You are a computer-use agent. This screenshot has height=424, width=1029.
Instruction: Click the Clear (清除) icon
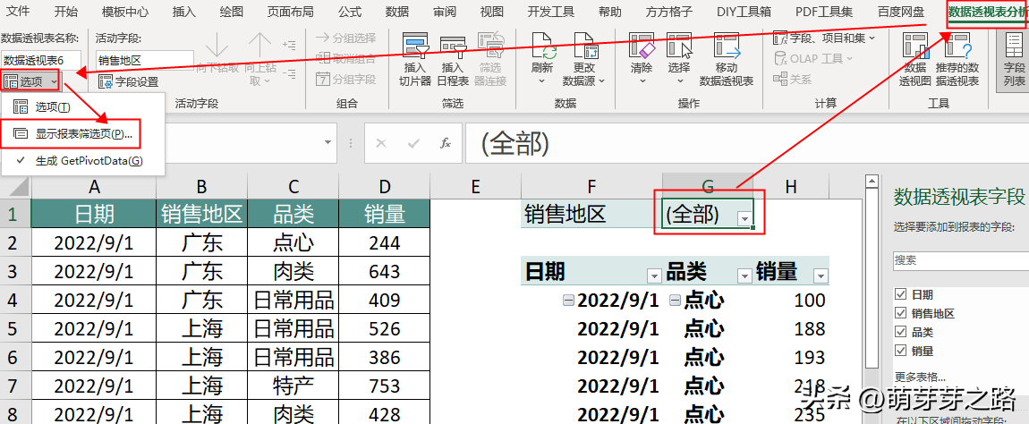642,46
